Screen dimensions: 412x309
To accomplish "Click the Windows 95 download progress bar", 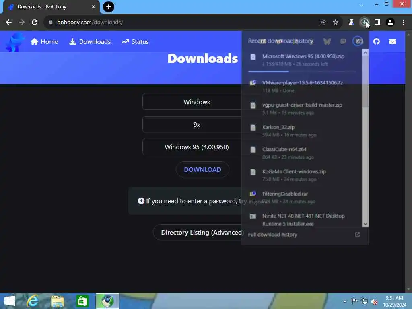I will (302, 72).
